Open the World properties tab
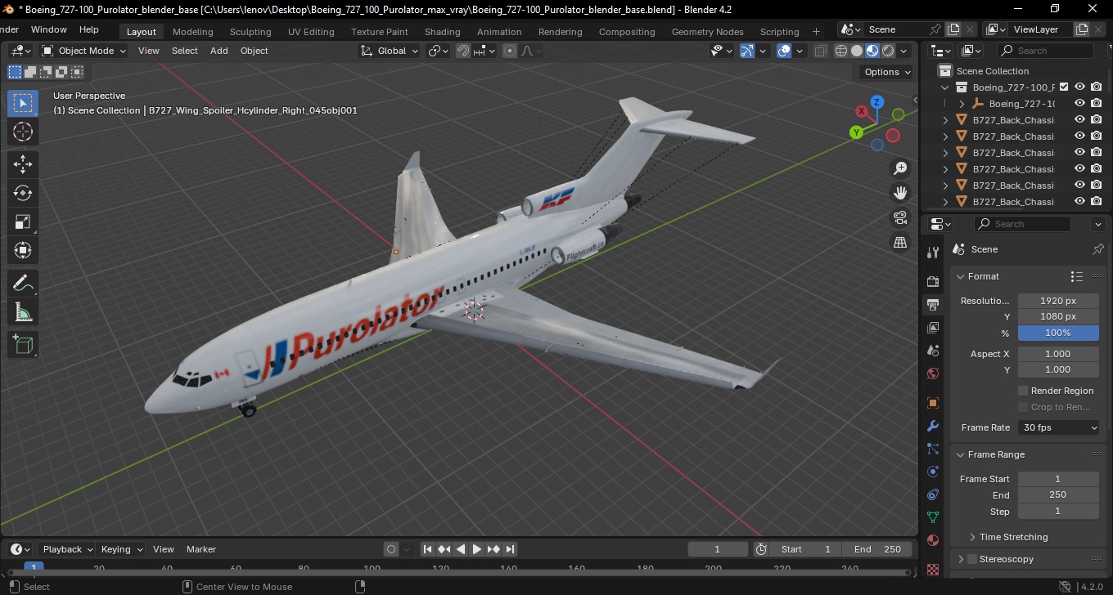The height and width of the screenshot is (595, 1113). (933, 374)
